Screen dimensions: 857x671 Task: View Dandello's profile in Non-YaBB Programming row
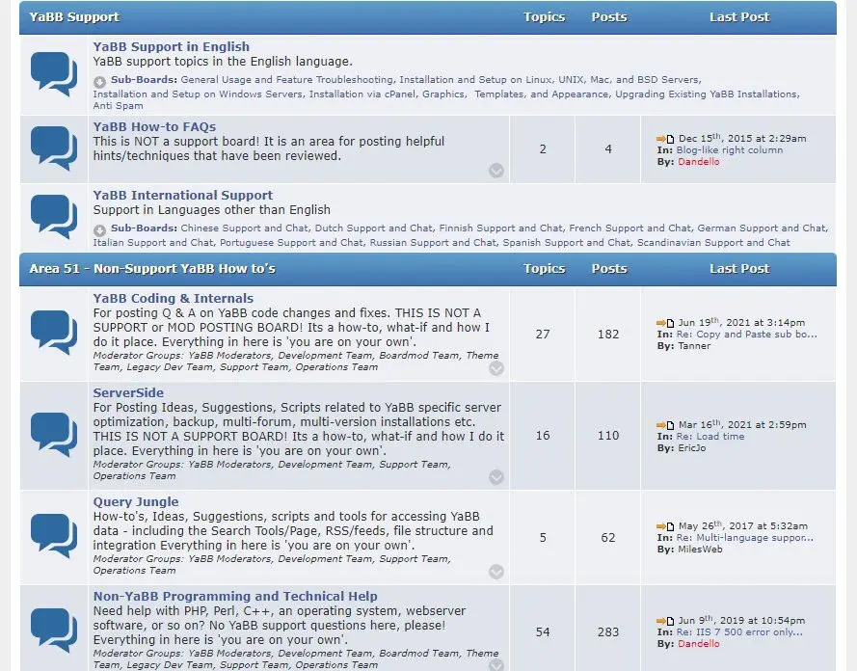[699, 644]
